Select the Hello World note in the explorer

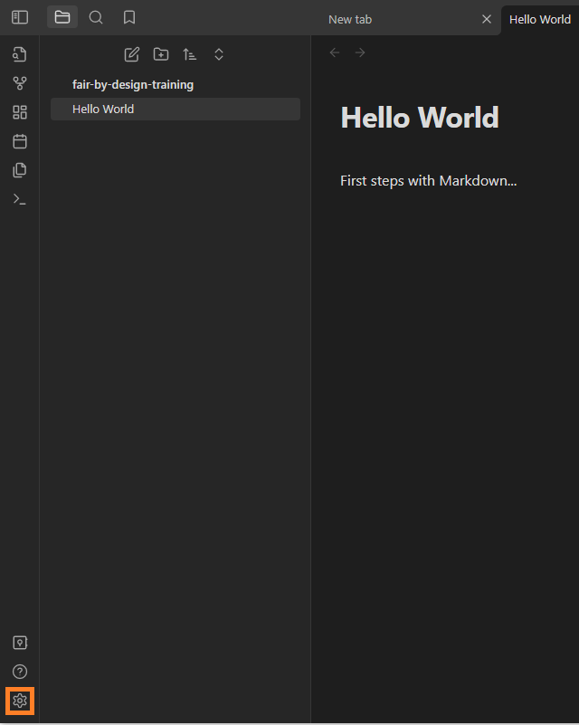coord(175,110)
